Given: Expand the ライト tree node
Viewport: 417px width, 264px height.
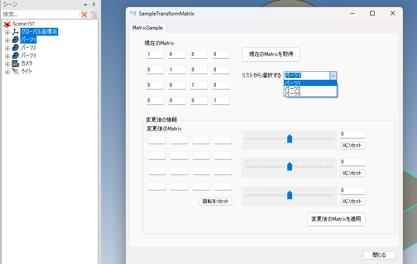Looking at the screenshot, I should [7, 71].
